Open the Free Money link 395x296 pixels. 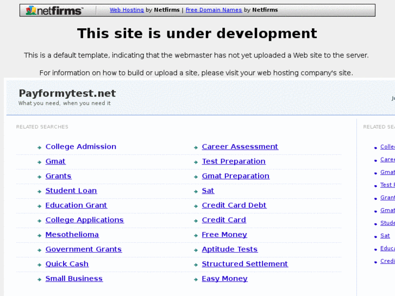coord(224,235)
